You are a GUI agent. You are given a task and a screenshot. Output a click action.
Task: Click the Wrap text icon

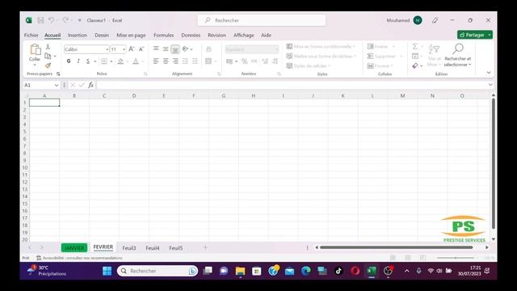pyautogui.click(x=208, y=49)
